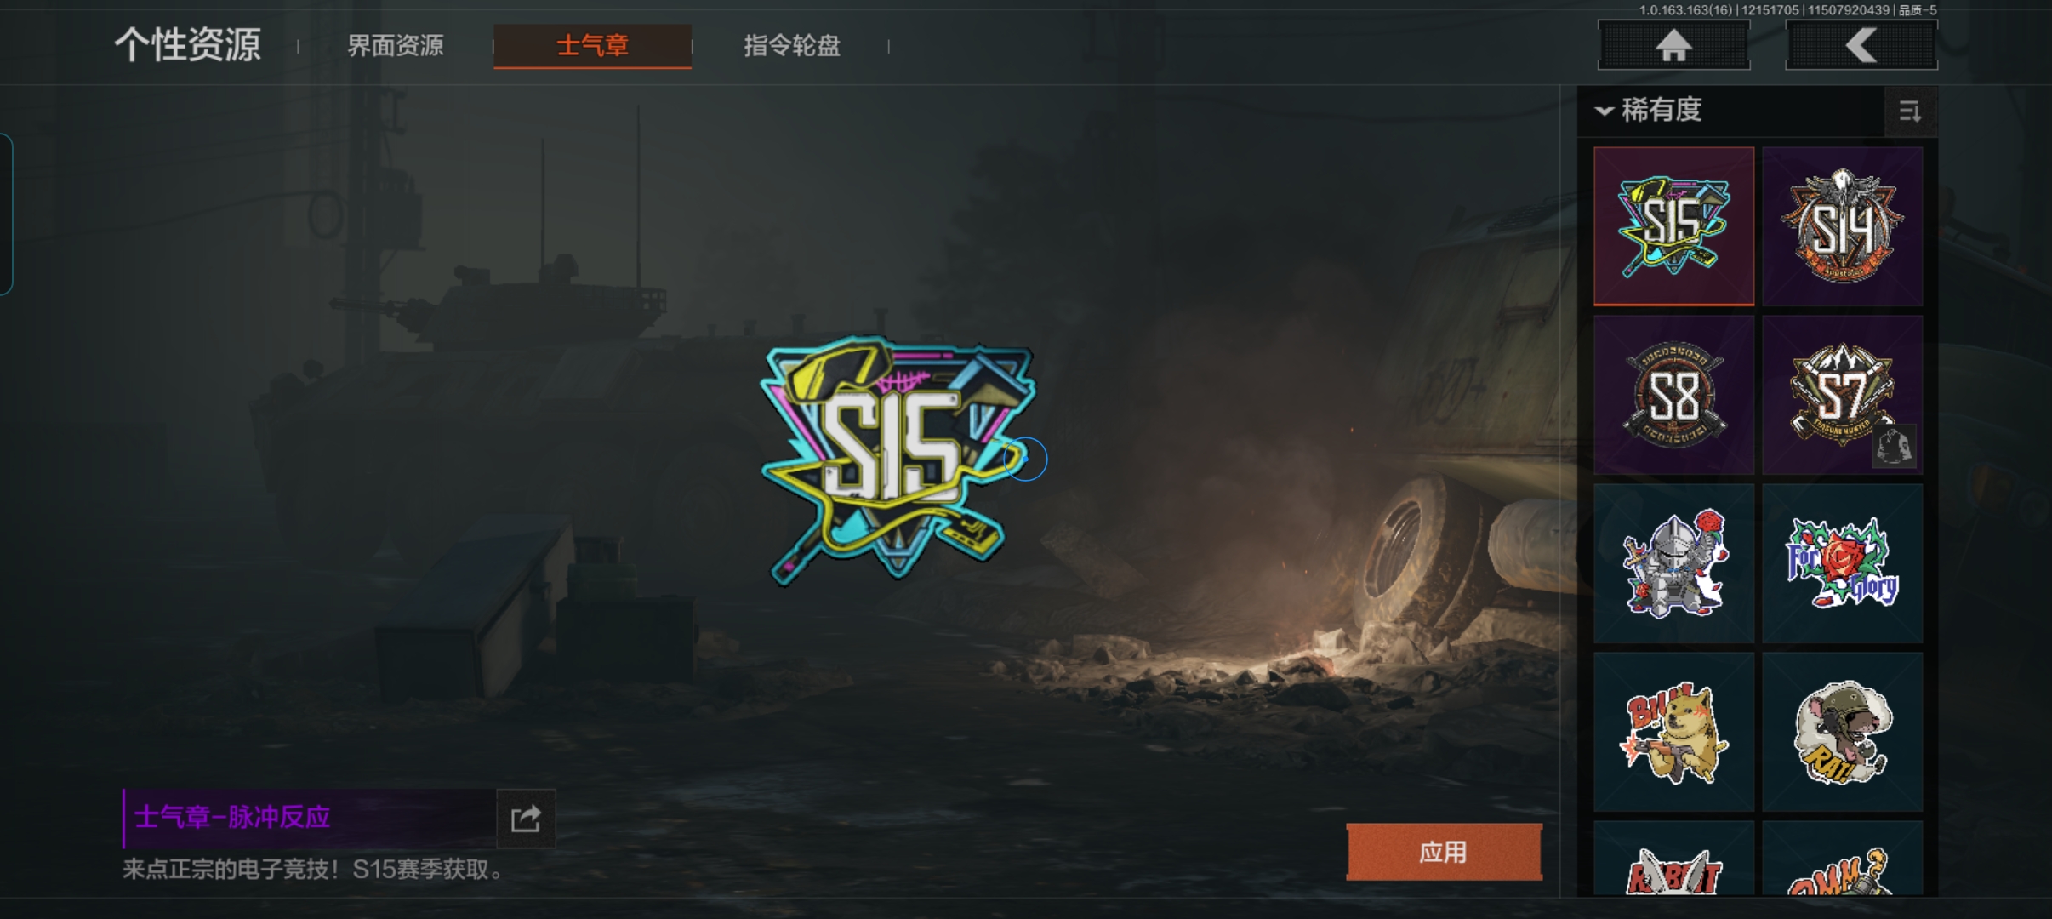
Task: Pick the knight with rose sticker
Action: pyautogui.click(x=1673, y=563)
